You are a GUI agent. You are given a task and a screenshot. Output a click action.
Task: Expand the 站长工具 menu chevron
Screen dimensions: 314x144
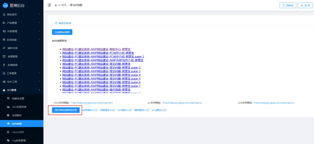[x=39, y=81]
